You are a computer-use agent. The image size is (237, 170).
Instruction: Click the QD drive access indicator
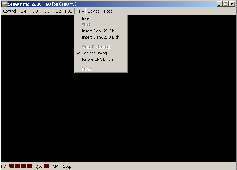[x=47, y=166]
